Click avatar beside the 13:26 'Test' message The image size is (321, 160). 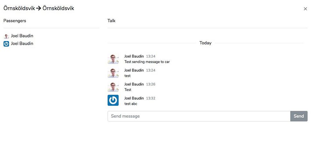[113, 86]
